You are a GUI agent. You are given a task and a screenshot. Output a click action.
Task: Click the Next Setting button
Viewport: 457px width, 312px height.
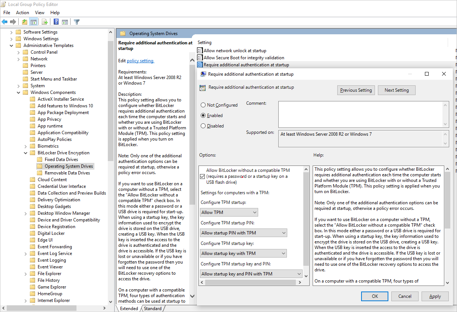pos(397,90)
